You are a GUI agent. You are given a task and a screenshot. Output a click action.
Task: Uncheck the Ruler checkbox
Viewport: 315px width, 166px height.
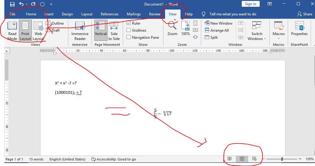[x=129, y=23]
